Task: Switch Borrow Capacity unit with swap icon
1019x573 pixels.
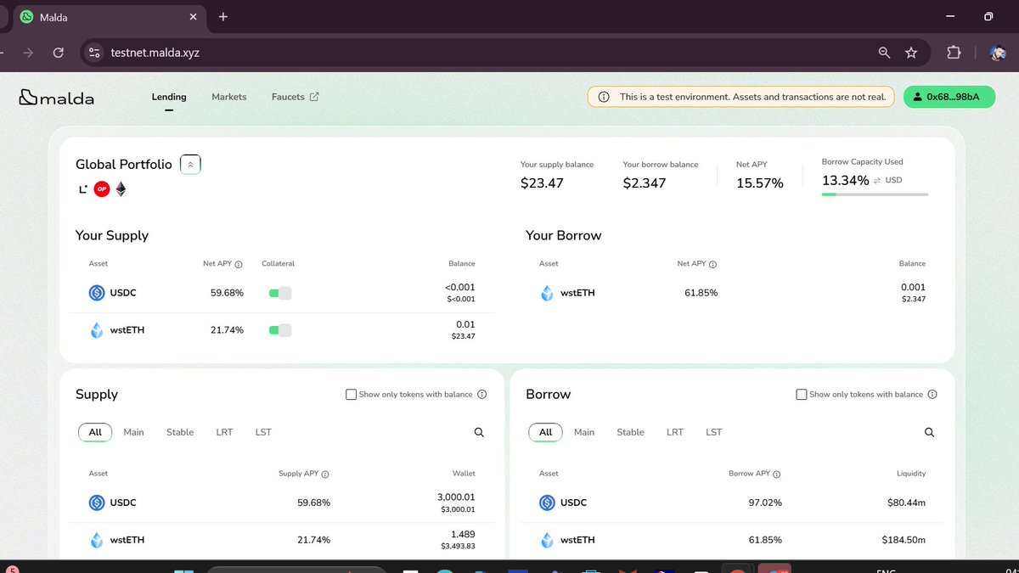Action: [877, 181]
